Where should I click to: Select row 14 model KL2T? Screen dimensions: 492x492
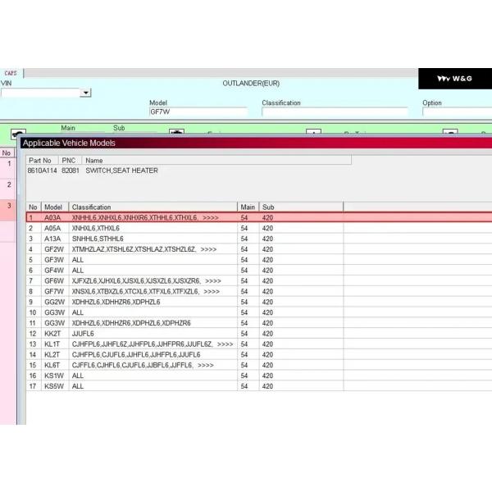tap(52, 355)
